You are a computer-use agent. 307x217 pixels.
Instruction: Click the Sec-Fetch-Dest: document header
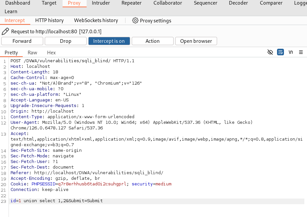(x=42, y=167)
